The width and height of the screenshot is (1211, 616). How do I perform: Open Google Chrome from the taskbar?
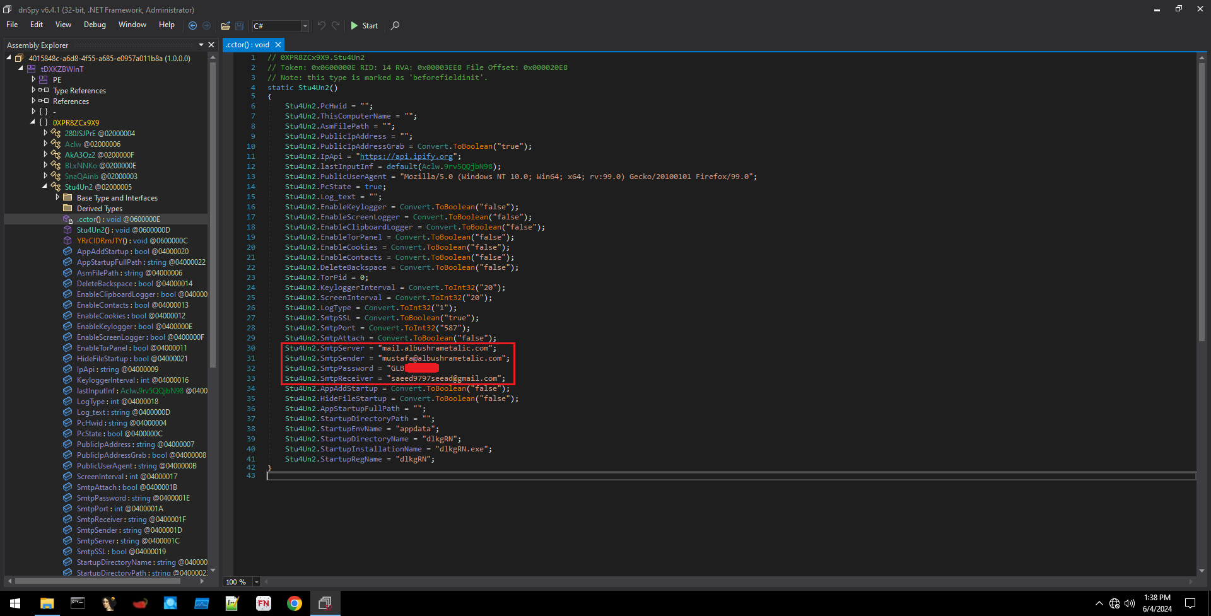pos(294,603)
